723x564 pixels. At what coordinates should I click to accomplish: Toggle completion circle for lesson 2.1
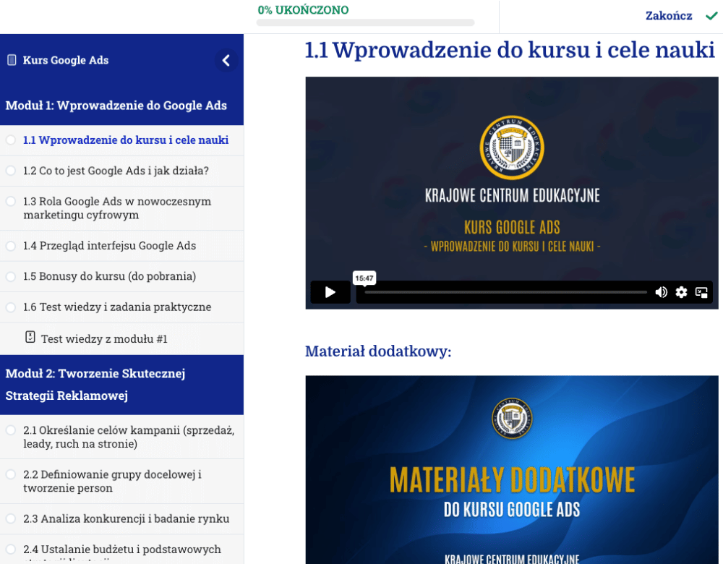(x=11, y=430)
